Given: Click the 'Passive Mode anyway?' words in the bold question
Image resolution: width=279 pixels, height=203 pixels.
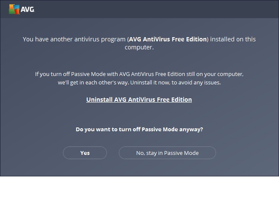Looking at the screenshot, I should [172, 129].
